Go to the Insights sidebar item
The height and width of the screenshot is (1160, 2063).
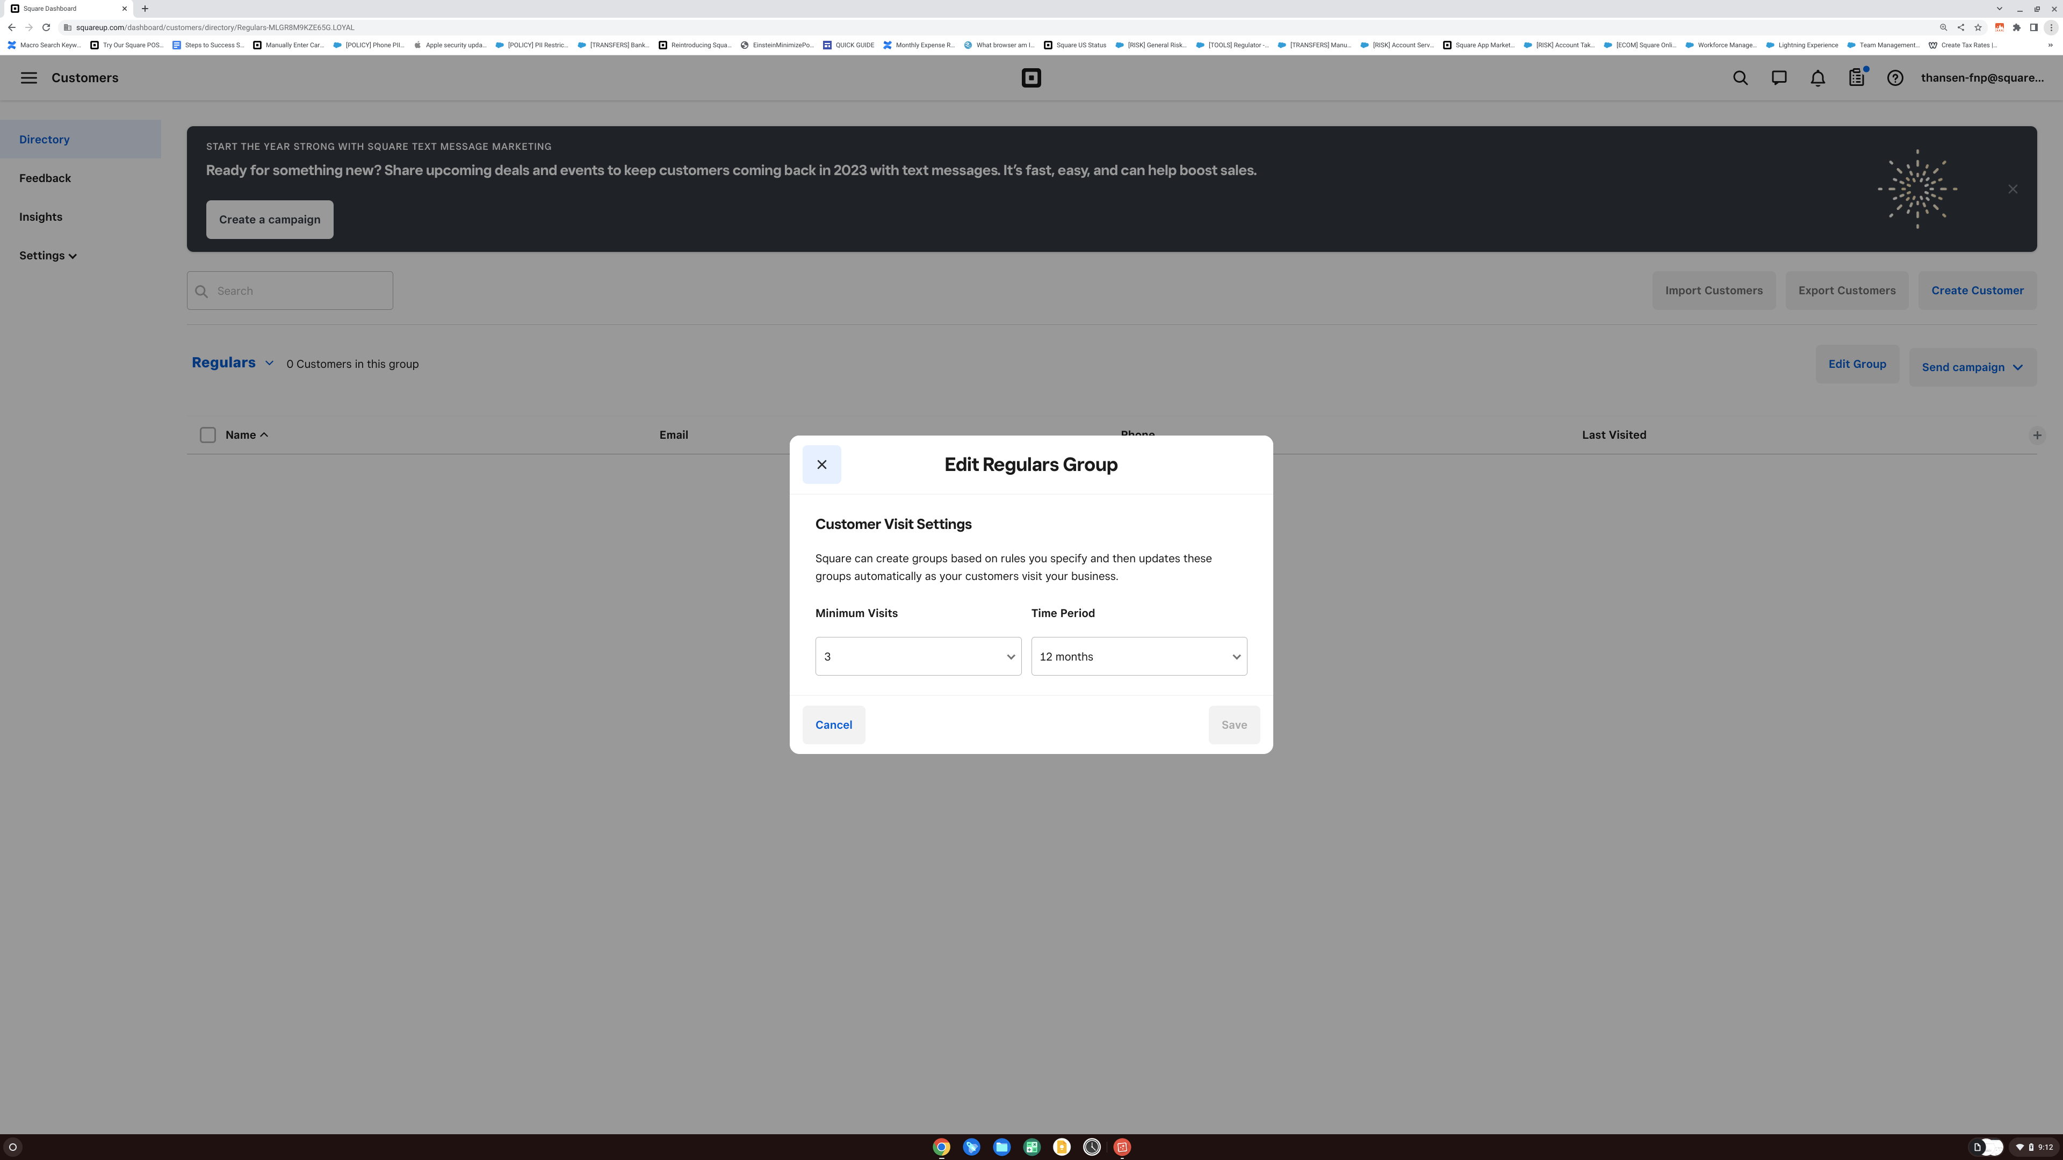(41, 217)
